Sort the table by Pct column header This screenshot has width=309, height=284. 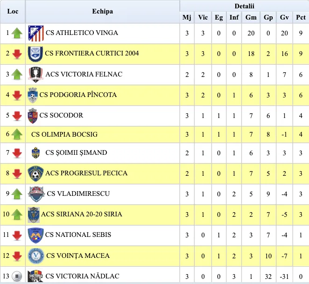point(301,17)
